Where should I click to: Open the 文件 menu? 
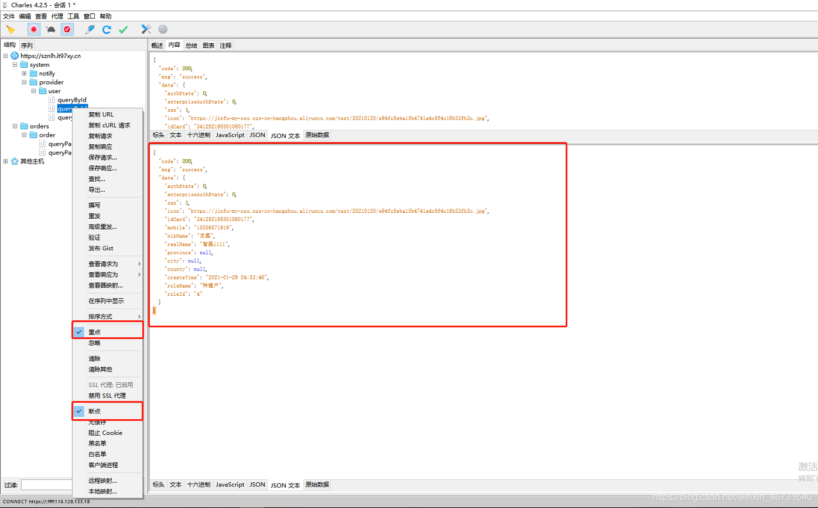(9, 16)
